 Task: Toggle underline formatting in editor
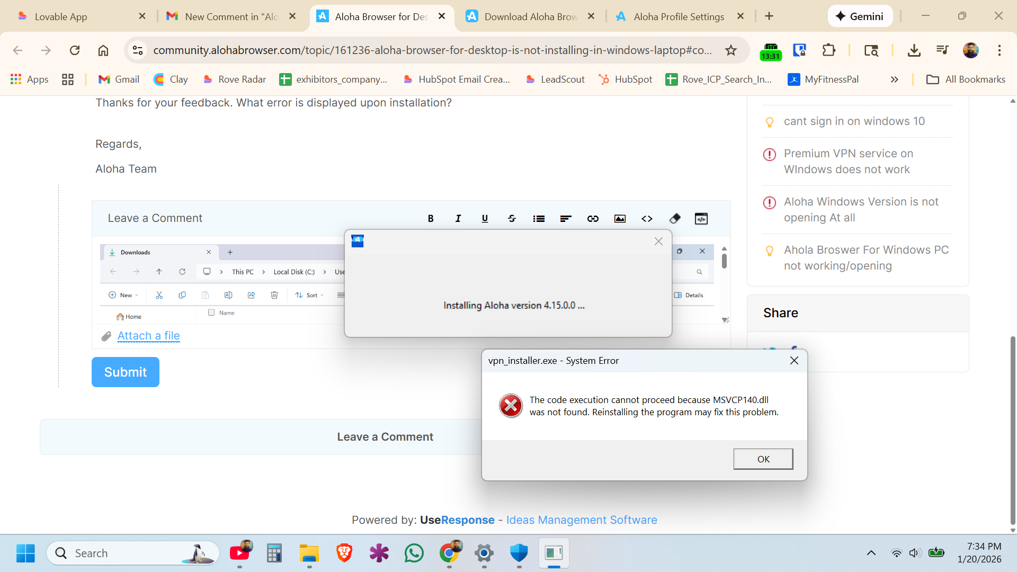pos(485,219)
